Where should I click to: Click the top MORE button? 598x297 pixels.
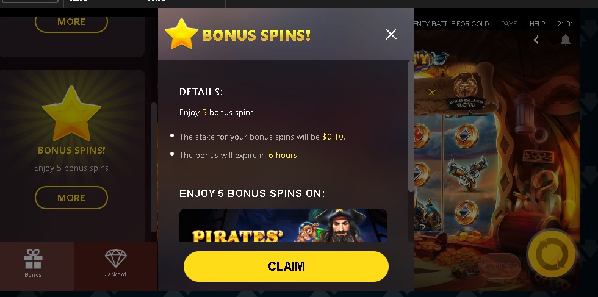click(71, 22)
